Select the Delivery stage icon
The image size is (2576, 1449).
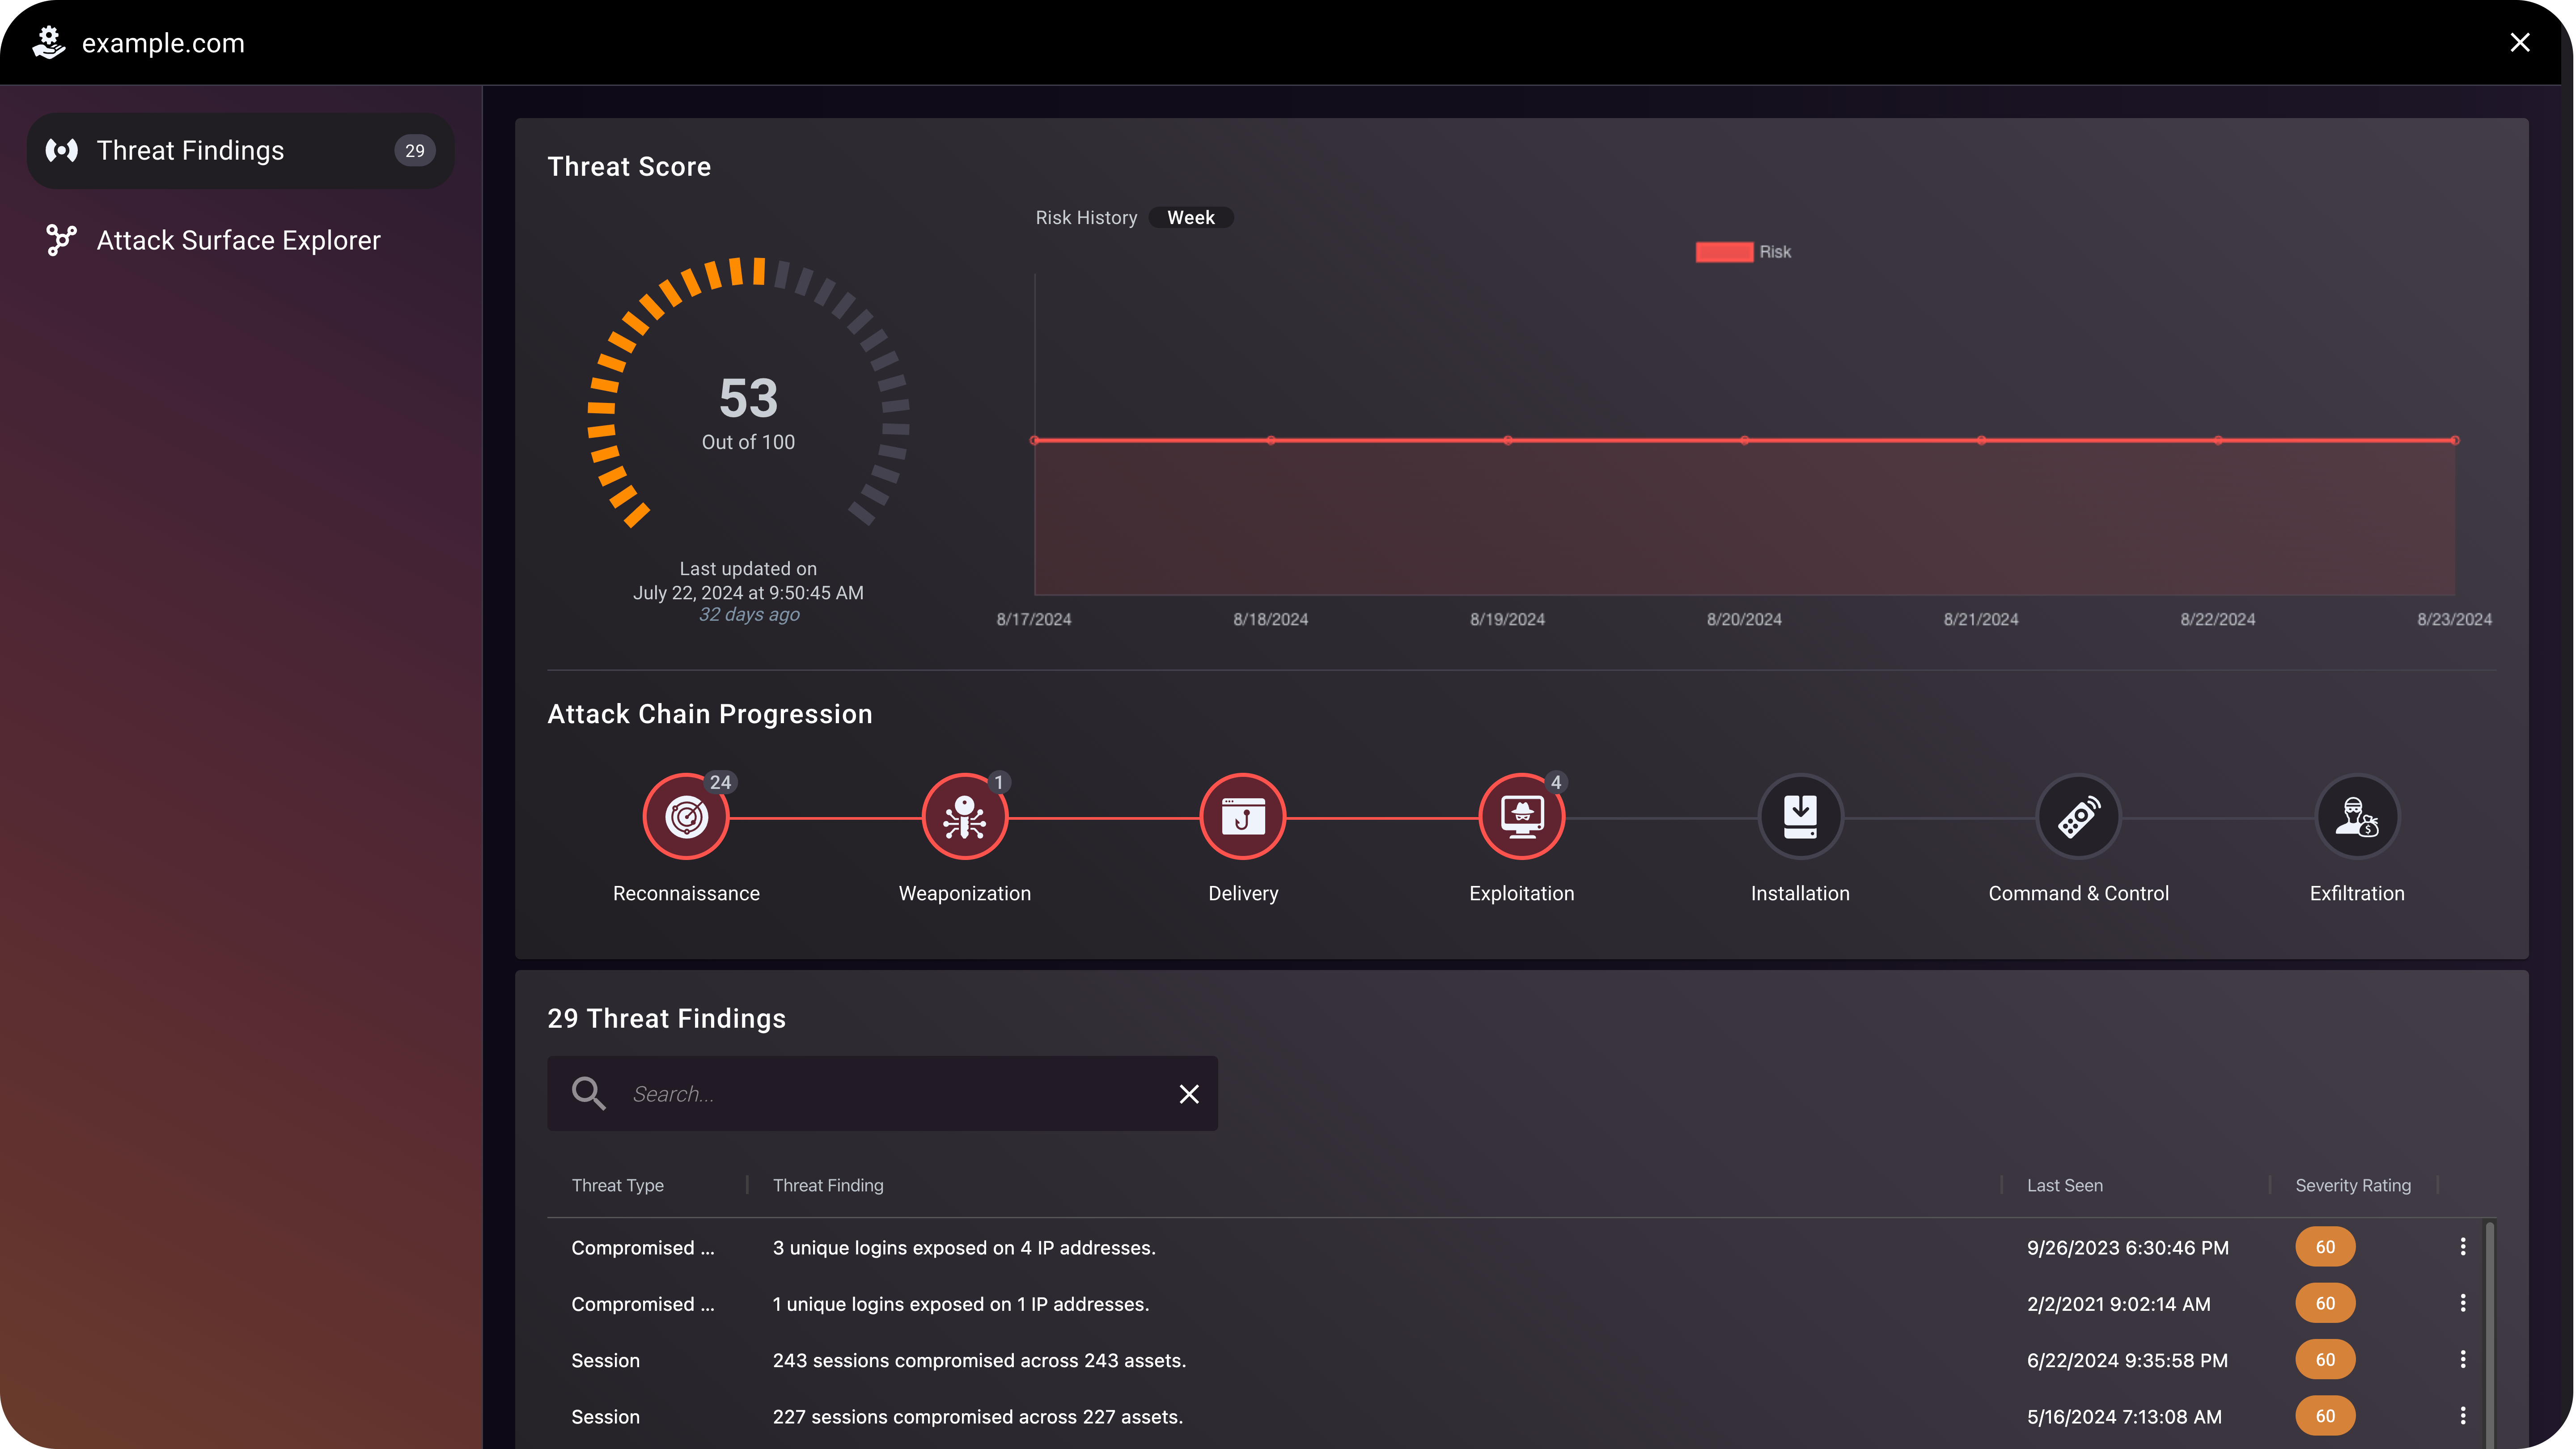[1242, 817]
